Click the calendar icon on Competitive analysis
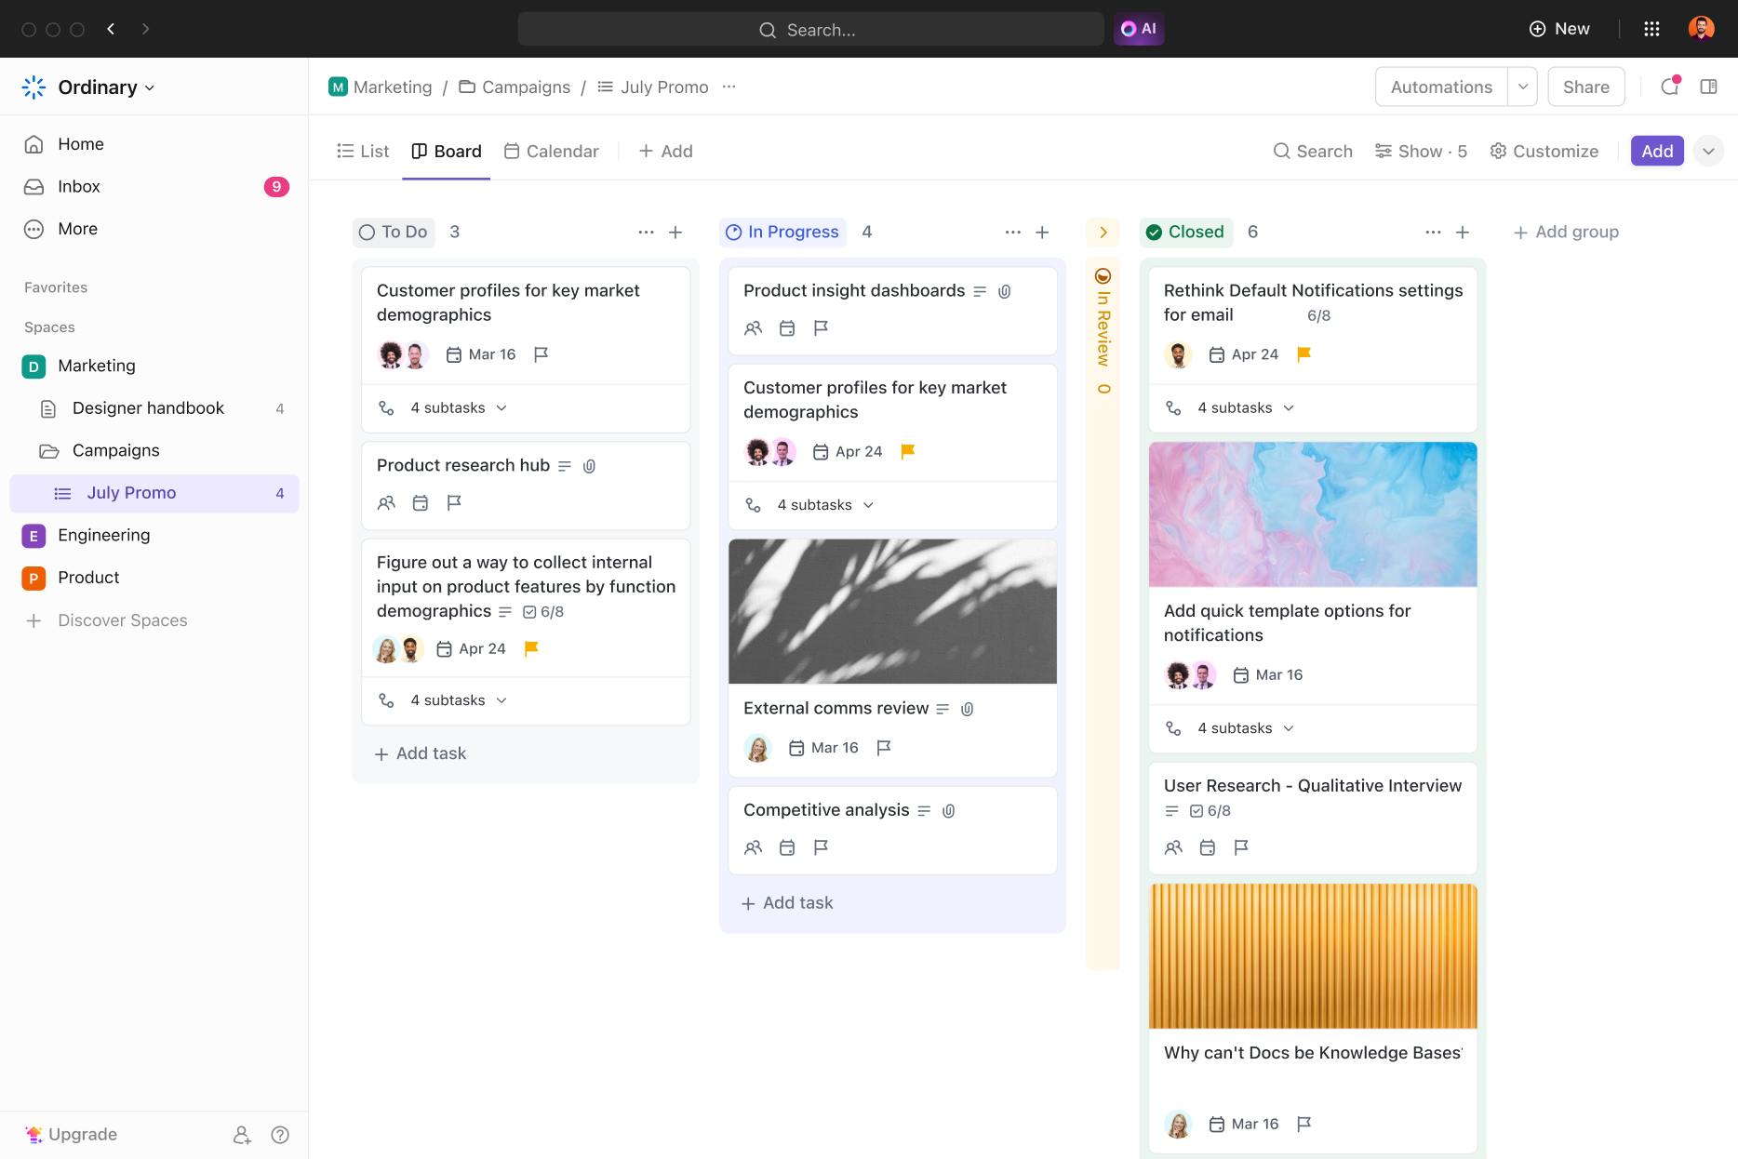This screenshot has height=1159, width=1738. pos(787,847)
